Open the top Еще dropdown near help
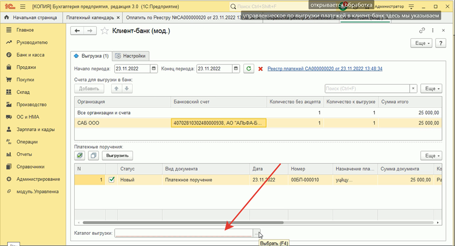Screen dimensions: 455x246 click(x=421, y=43)
